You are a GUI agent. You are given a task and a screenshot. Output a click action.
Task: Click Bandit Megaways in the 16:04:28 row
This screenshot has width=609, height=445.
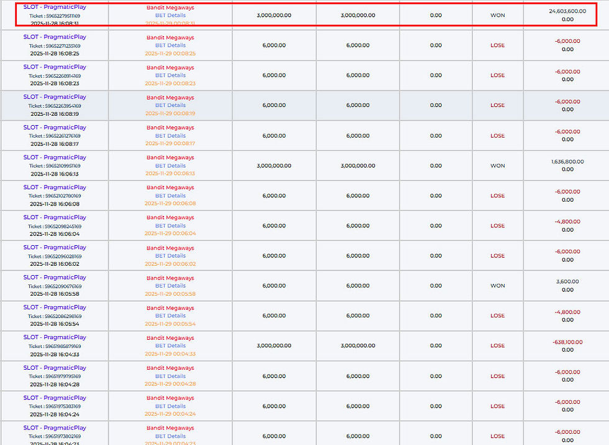click(170, 368)
